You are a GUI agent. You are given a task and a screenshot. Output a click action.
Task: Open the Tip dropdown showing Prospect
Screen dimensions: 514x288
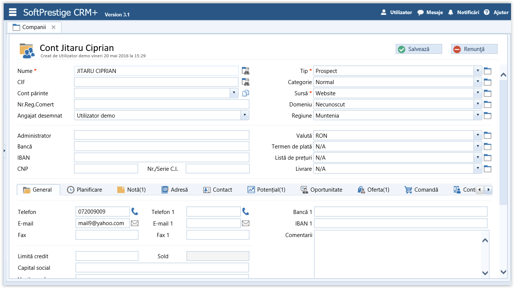pos(478,71)
